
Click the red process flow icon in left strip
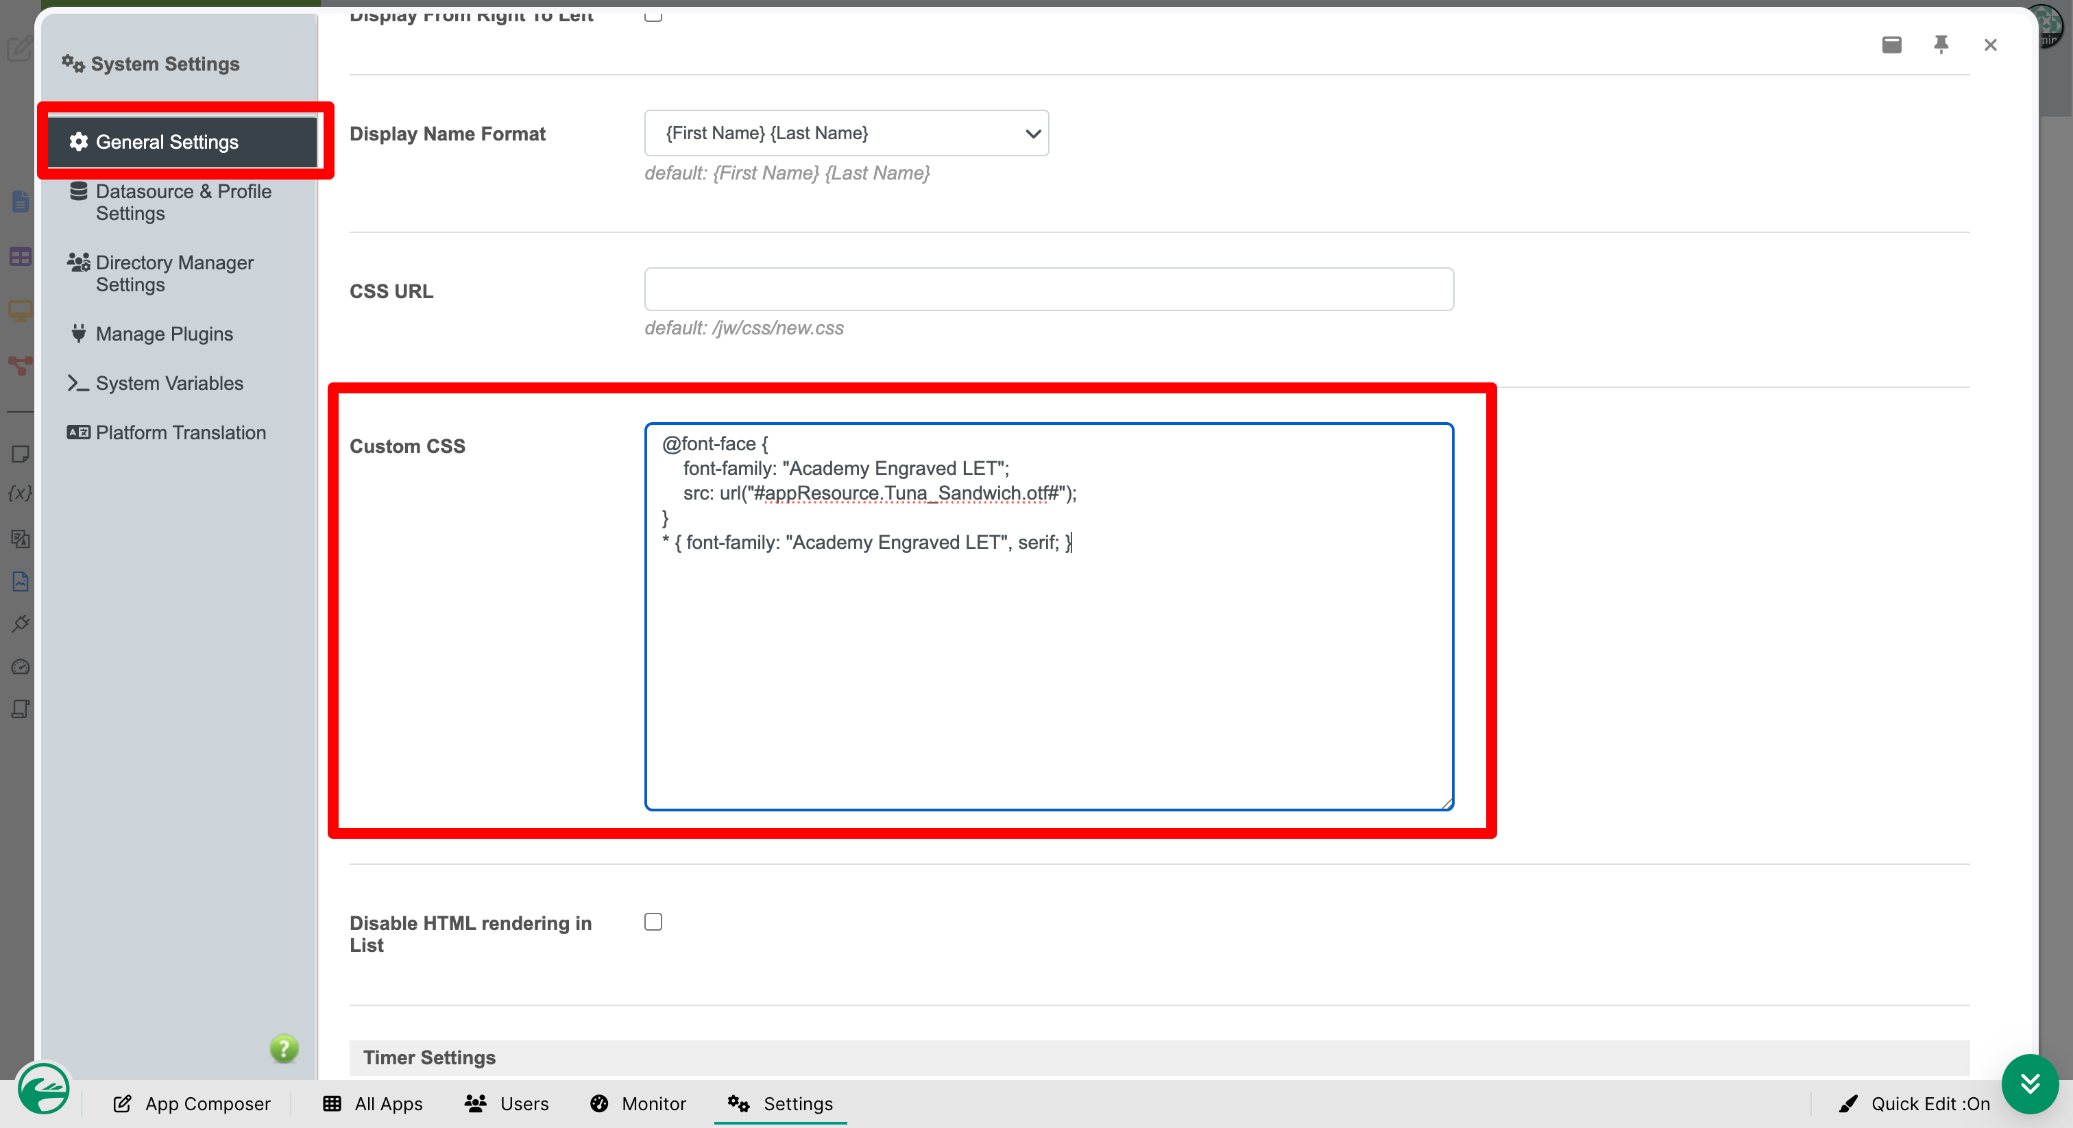[20, 366]
